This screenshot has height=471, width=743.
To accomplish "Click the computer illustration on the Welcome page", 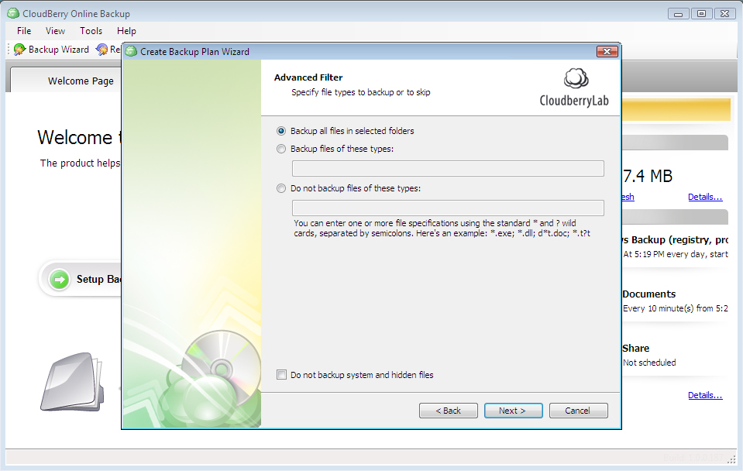I will coord(71,381).
